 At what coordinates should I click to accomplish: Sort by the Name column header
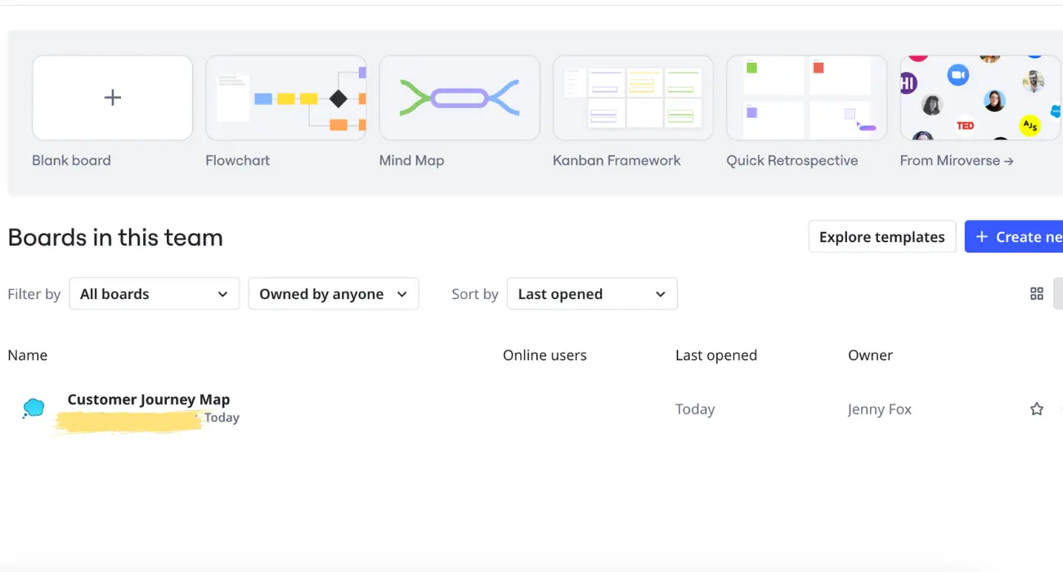pos(28,355)
